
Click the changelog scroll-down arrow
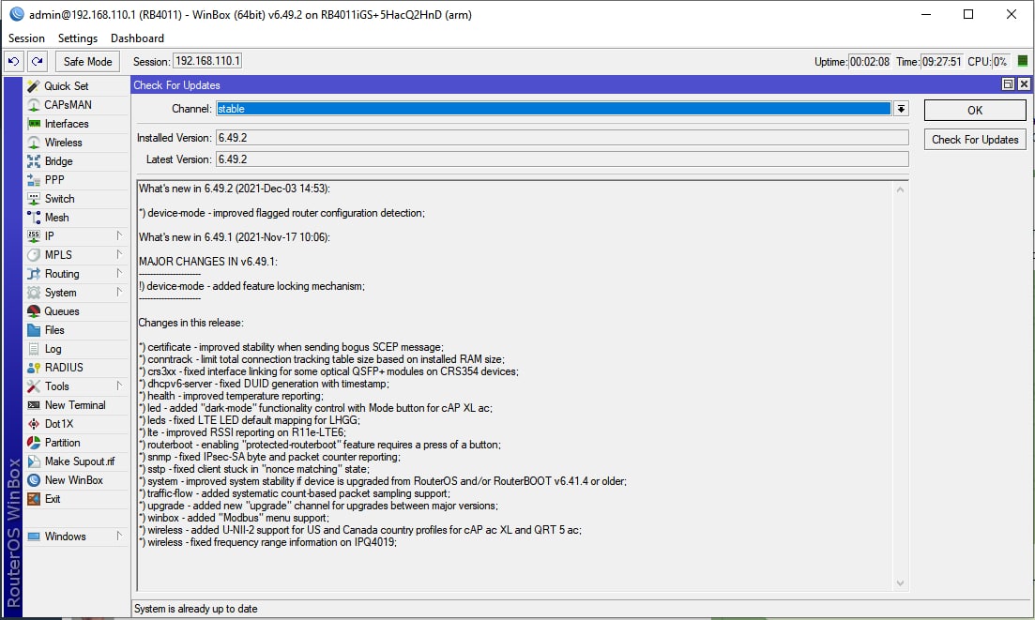(900, 583)
